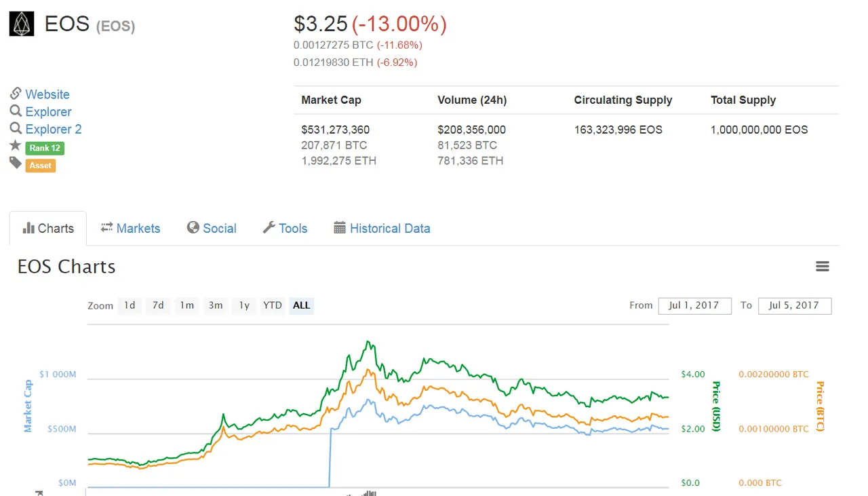868x496 pixels.
Task: Click the From date field Jul 1, 2017
Action: point(694,305)
